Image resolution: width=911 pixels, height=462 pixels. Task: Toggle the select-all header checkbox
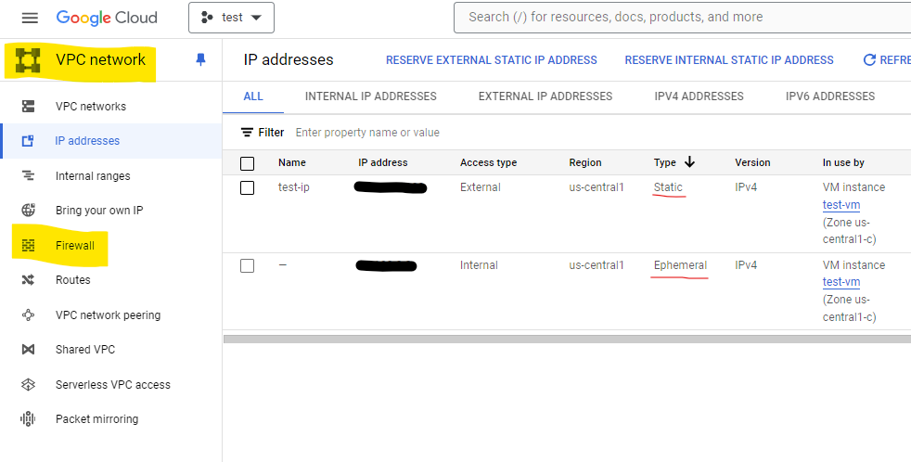pos(247,163)
